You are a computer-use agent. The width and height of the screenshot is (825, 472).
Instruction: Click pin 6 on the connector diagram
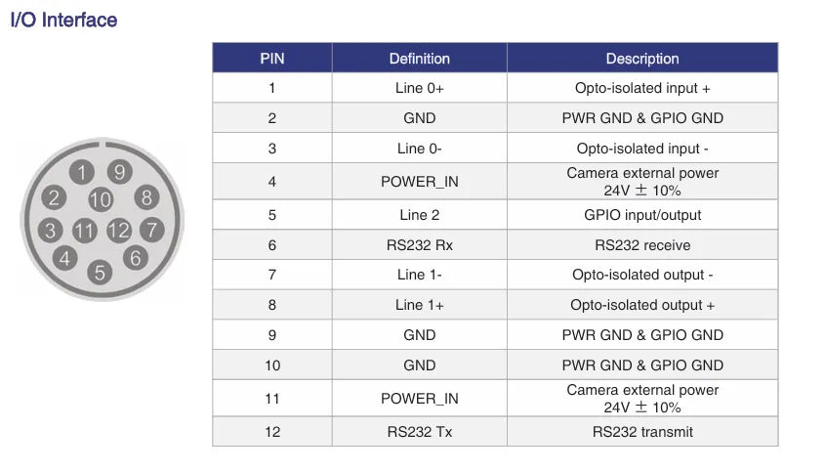pyautogui.click(x=136, y=258)
